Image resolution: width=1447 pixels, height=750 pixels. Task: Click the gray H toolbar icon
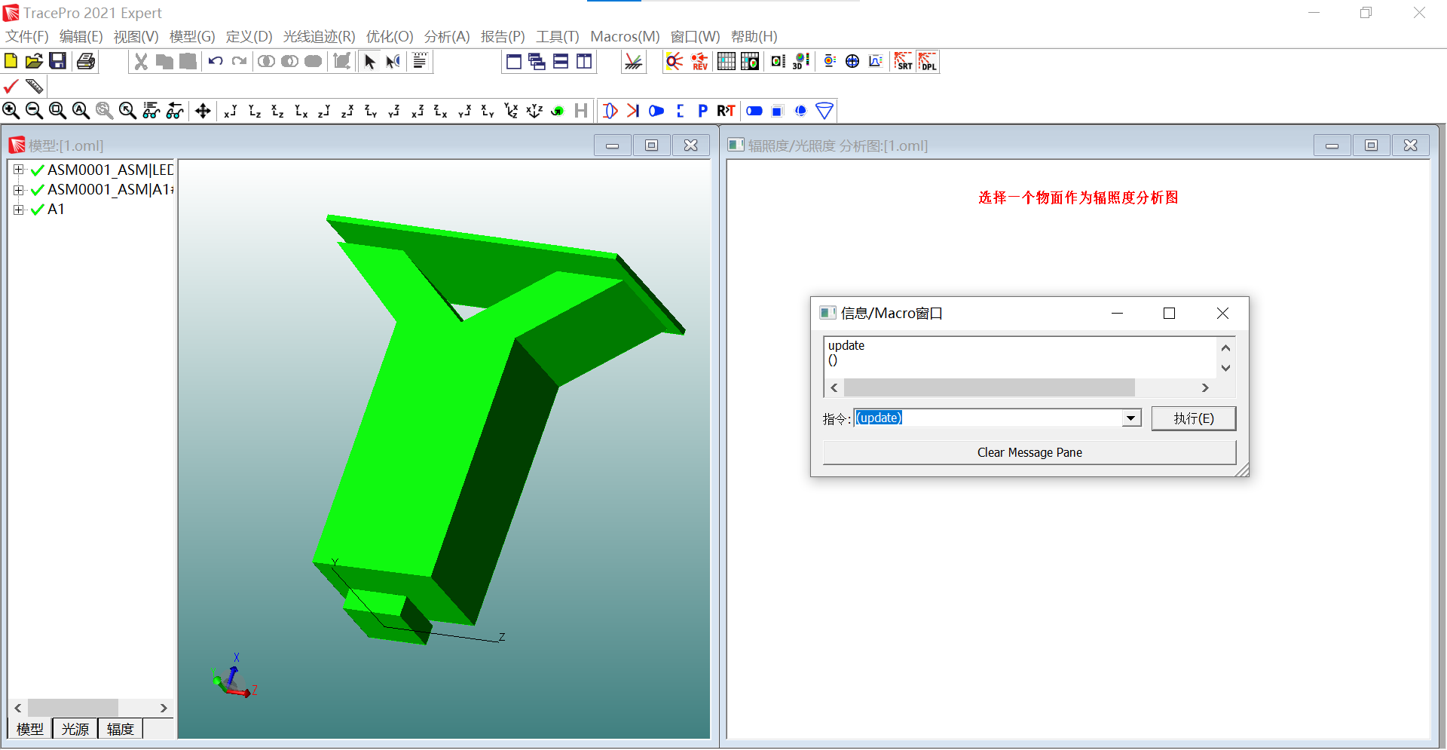point(580,111)
